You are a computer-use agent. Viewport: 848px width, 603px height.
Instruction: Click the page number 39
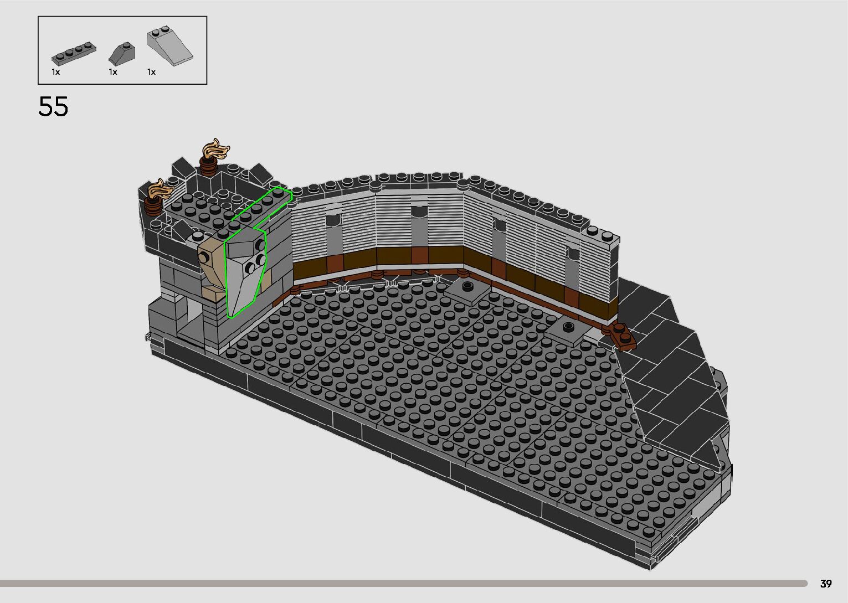(826, 584)
